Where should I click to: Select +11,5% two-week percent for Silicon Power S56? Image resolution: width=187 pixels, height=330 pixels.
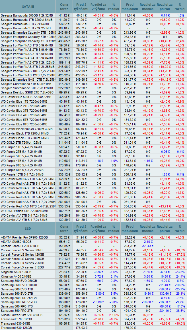tap(114, 315)
